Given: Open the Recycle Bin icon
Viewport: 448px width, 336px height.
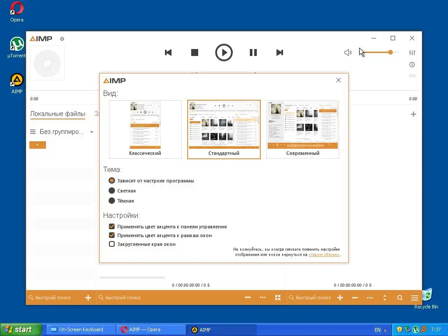Looking at the screenshot, I should tap(426, 298).
